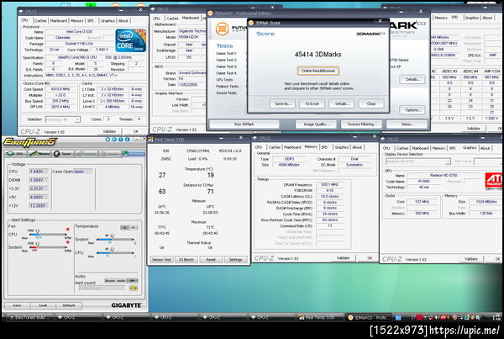Click To Excel in the 3DMark Score dialog
The height and width of the screenshot is (339, 504).
[312, 103]
